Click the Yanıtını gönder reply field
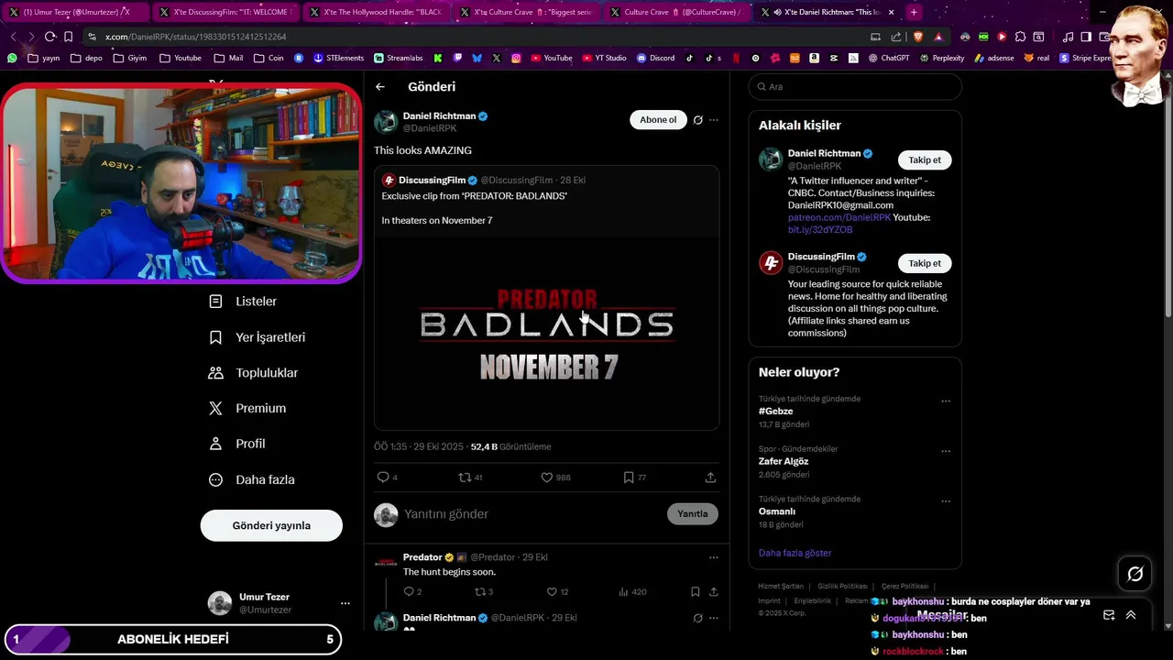The image size is (1173, 660). click(532, 514)
